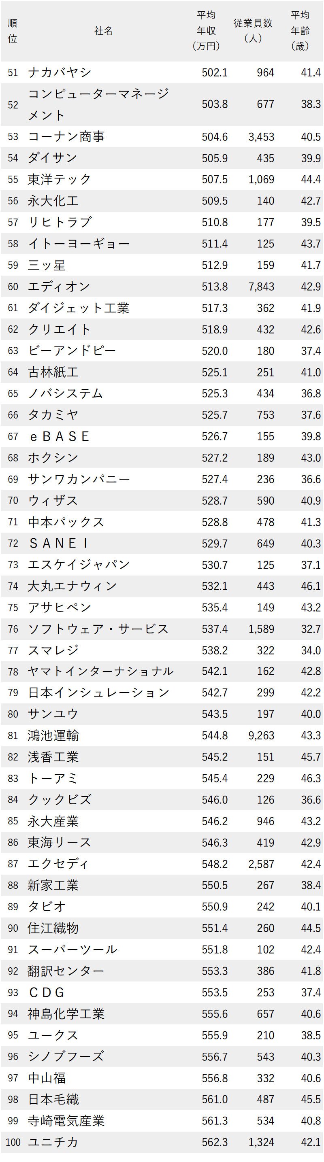Select コンピューターマネージメント company name
This screenshot has height=1162, width=324.
[98, 104]
